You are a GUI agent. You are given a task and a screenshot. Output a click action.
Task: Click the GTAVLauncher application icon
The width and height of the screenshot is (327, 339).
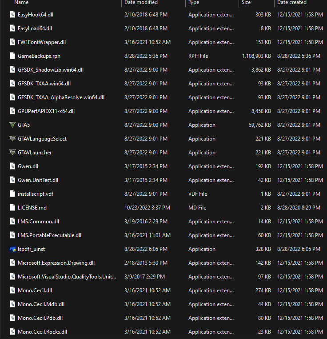tap(12, 153)
